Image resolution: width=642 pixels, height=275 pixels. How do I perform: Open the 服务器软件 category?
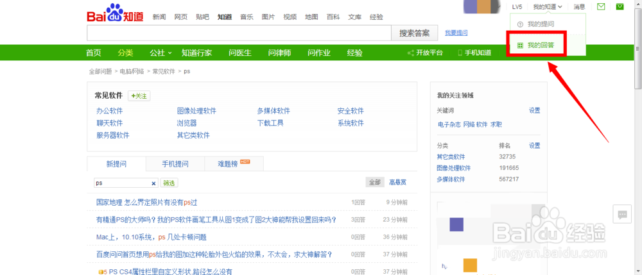[112, 135]
